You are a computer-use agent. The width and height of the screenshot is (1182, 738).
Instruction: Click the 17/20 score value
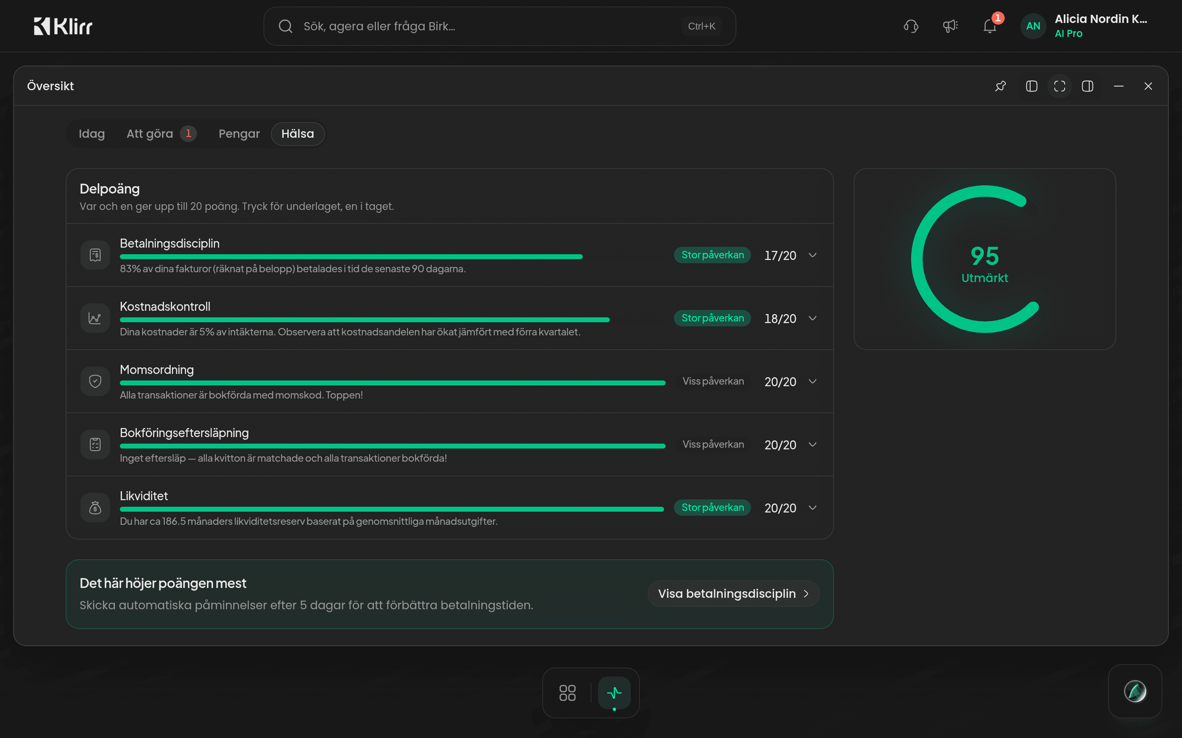pyautogui.click(x=780, y=255)
